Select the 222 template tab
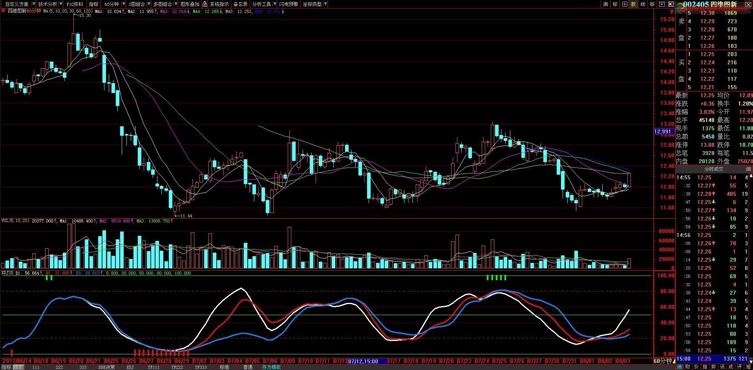The width and height of the screenshot is (753, 370). pos(59,367)
